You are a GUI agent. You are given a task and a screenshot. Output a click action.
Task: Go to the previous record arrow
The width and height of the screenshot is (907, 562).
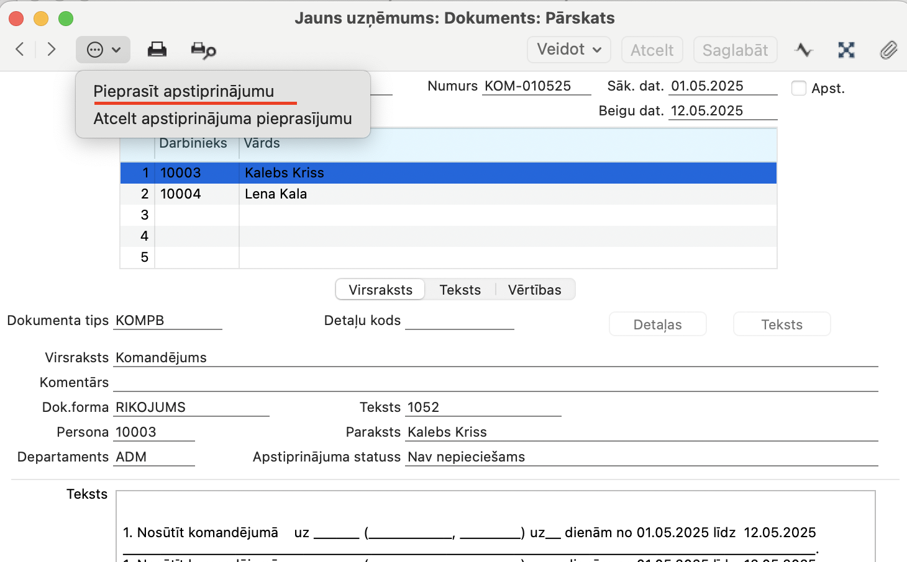pyautogui.click(x=20, y=49)
